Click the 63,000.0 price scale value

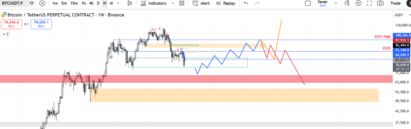402,82
